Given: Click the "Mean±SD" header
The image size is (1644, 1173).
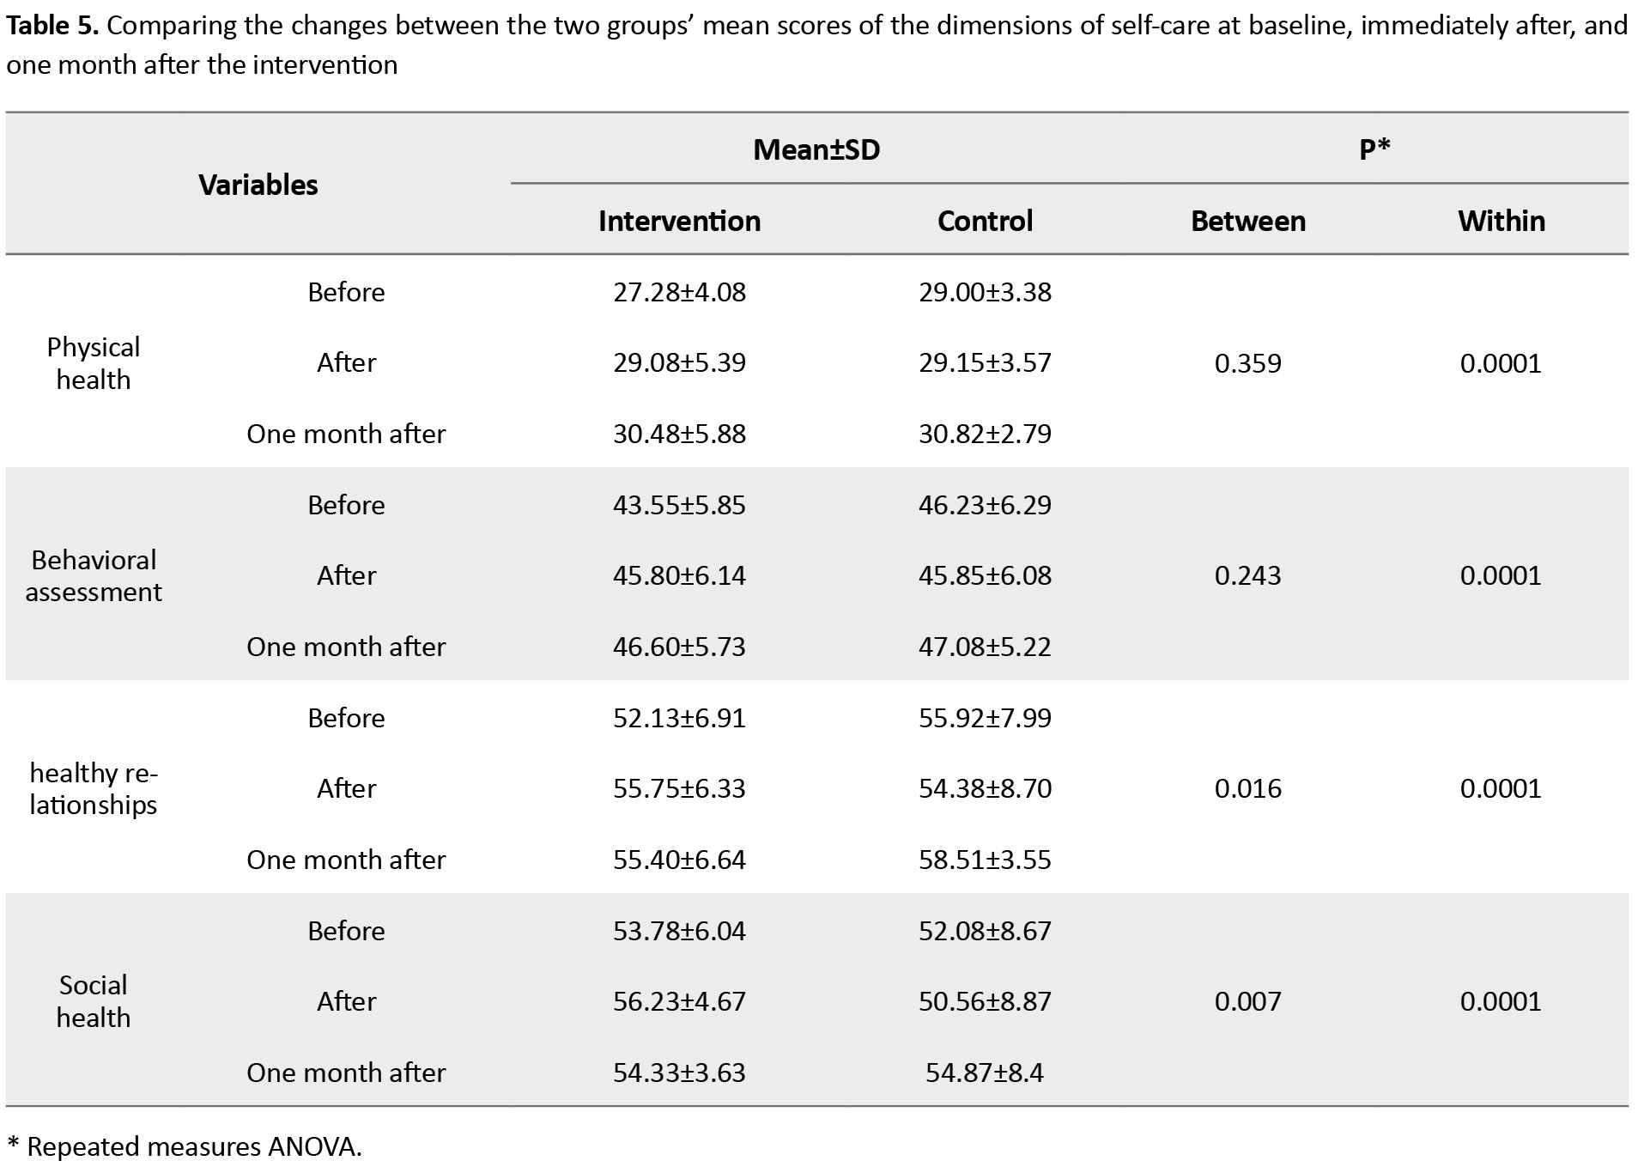Looking at the screenshot, I should point(816,149).
